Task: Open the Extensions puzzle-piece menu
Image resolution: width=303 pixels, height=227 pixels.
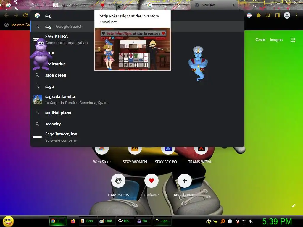Action: click(x=258, y=15)
